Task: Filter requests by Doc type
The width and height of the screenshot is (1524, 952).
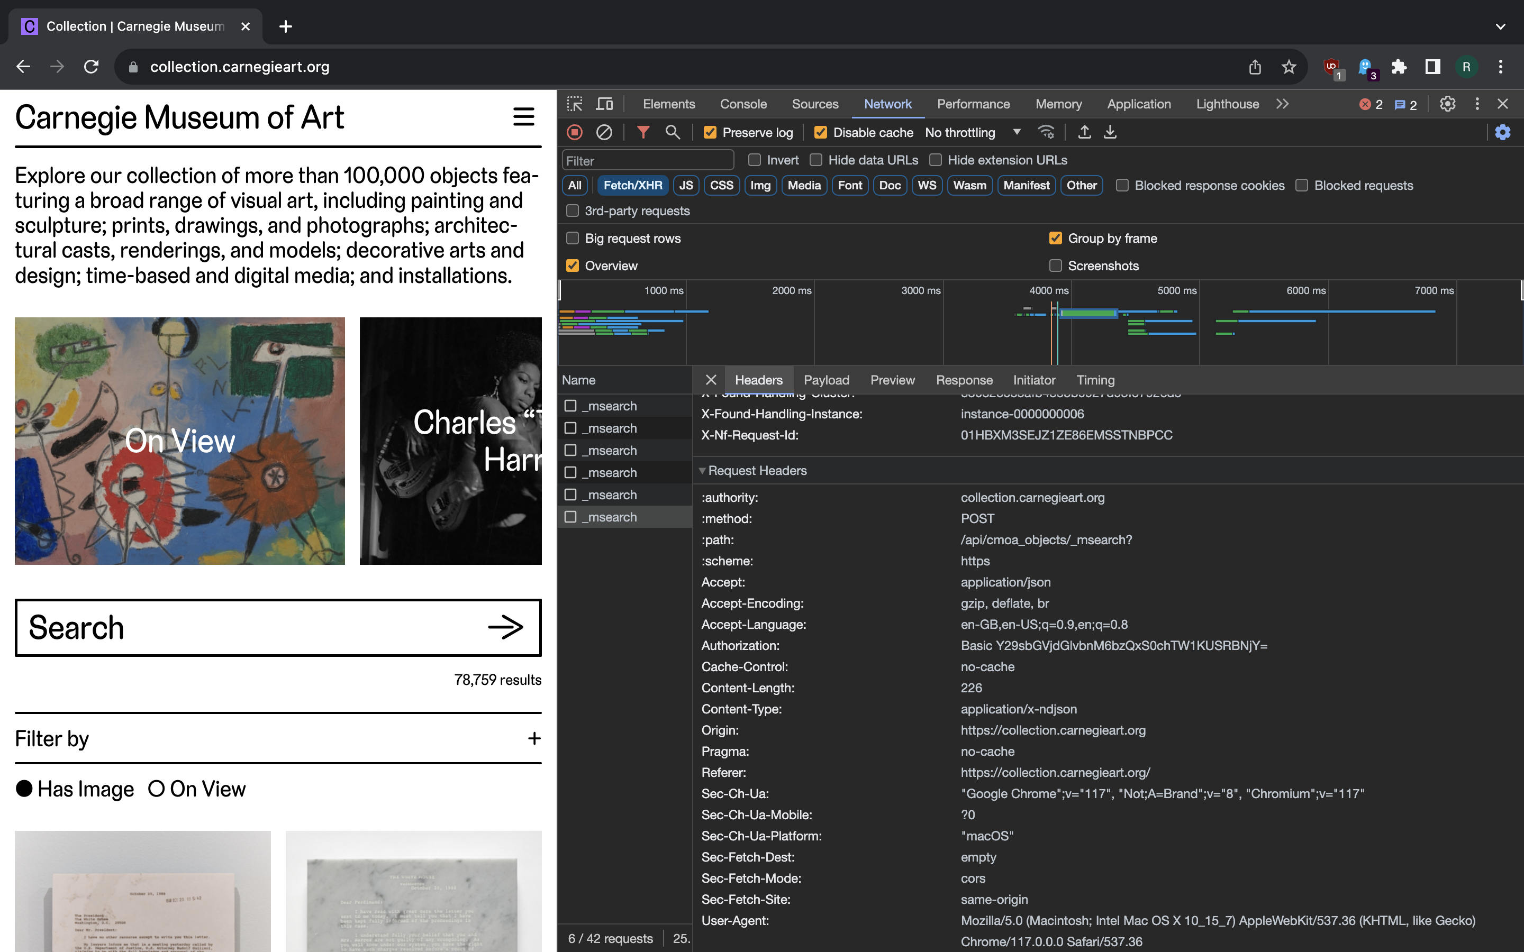Action: coord(890,185)
